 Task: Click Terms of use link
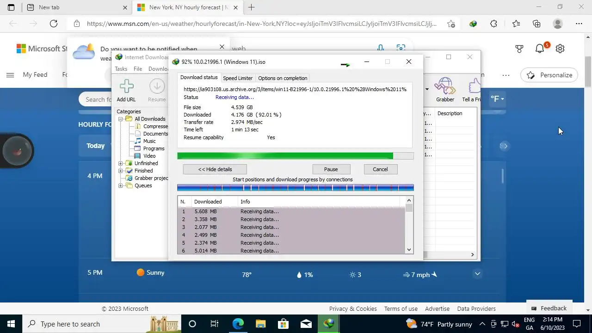click(x=401, y=308)
